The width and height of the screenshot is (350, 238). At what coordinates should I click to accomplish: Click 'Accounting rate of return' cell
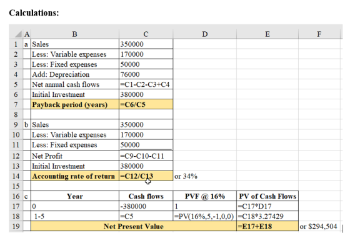pos(75,176)
